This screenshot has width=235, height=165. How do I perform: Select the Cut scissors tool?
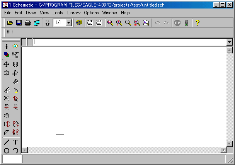(7, 90)
